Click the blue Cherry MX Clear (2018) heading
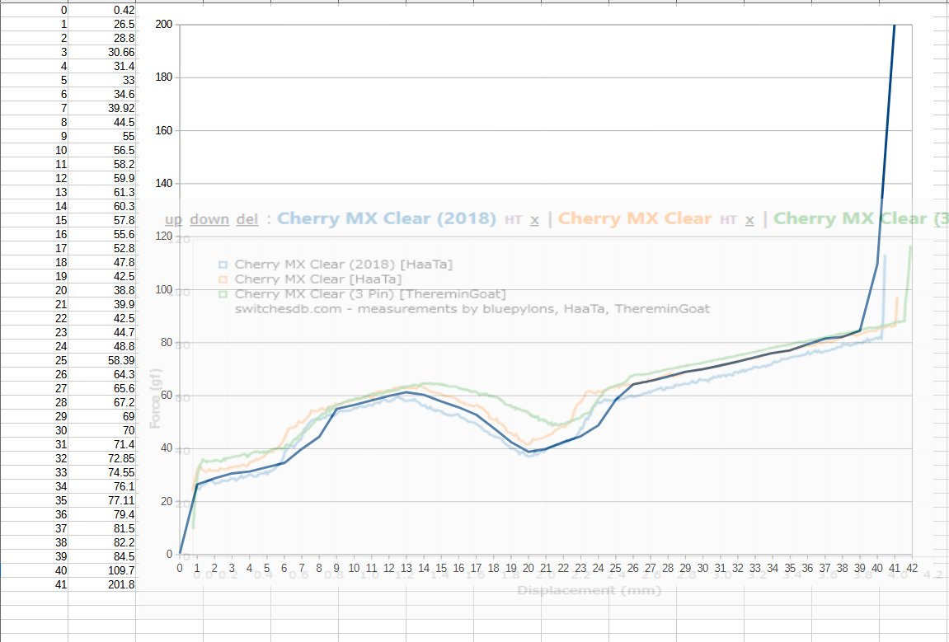This screenshot has height=642, width=949. tap(387, 218)
